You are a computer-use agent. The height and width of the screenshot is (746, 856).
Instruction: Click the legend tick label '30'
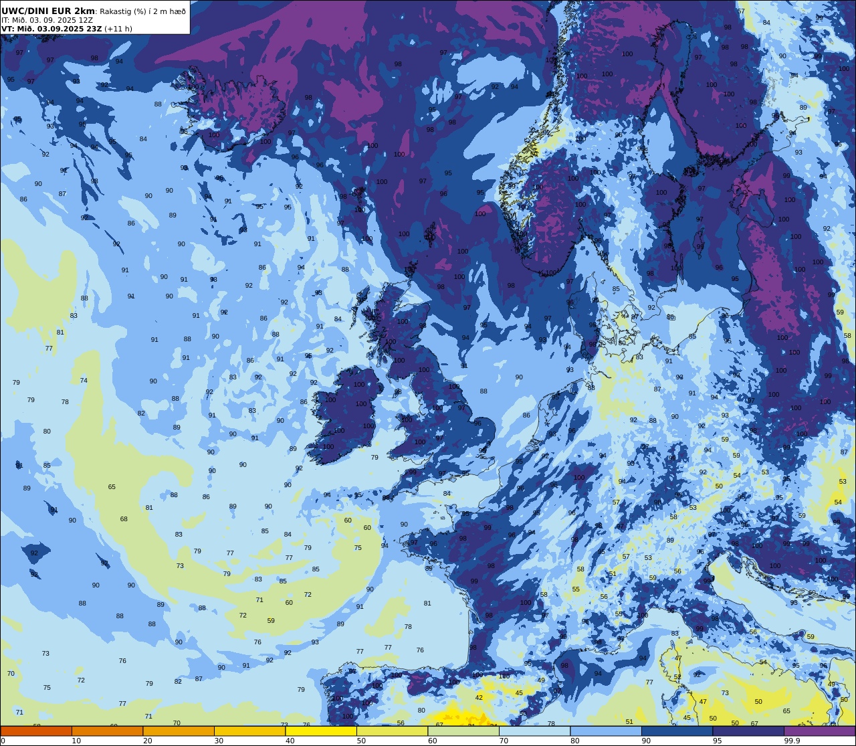pos(219,741)
